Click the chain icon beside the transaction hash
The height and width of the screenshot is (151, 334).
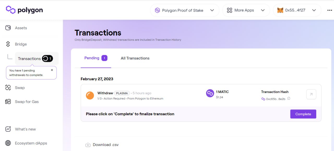pos(263,99)
